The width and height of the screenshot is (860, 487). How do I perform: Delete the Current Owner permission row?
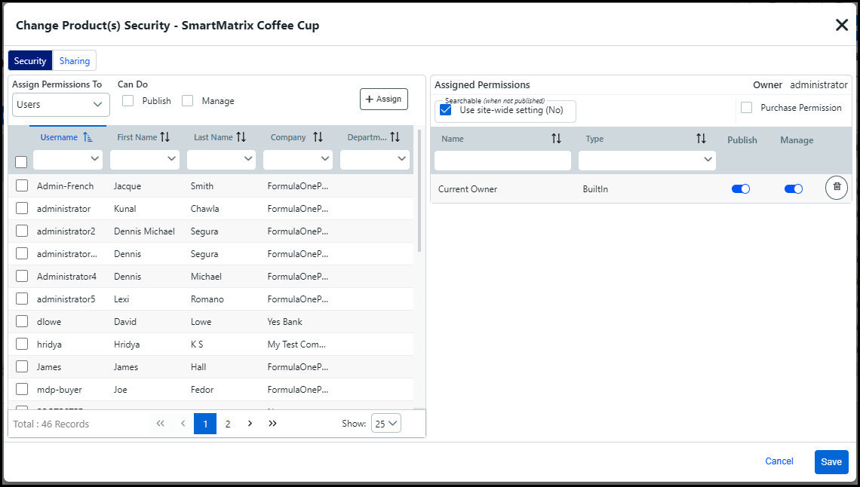coord(836,188)
